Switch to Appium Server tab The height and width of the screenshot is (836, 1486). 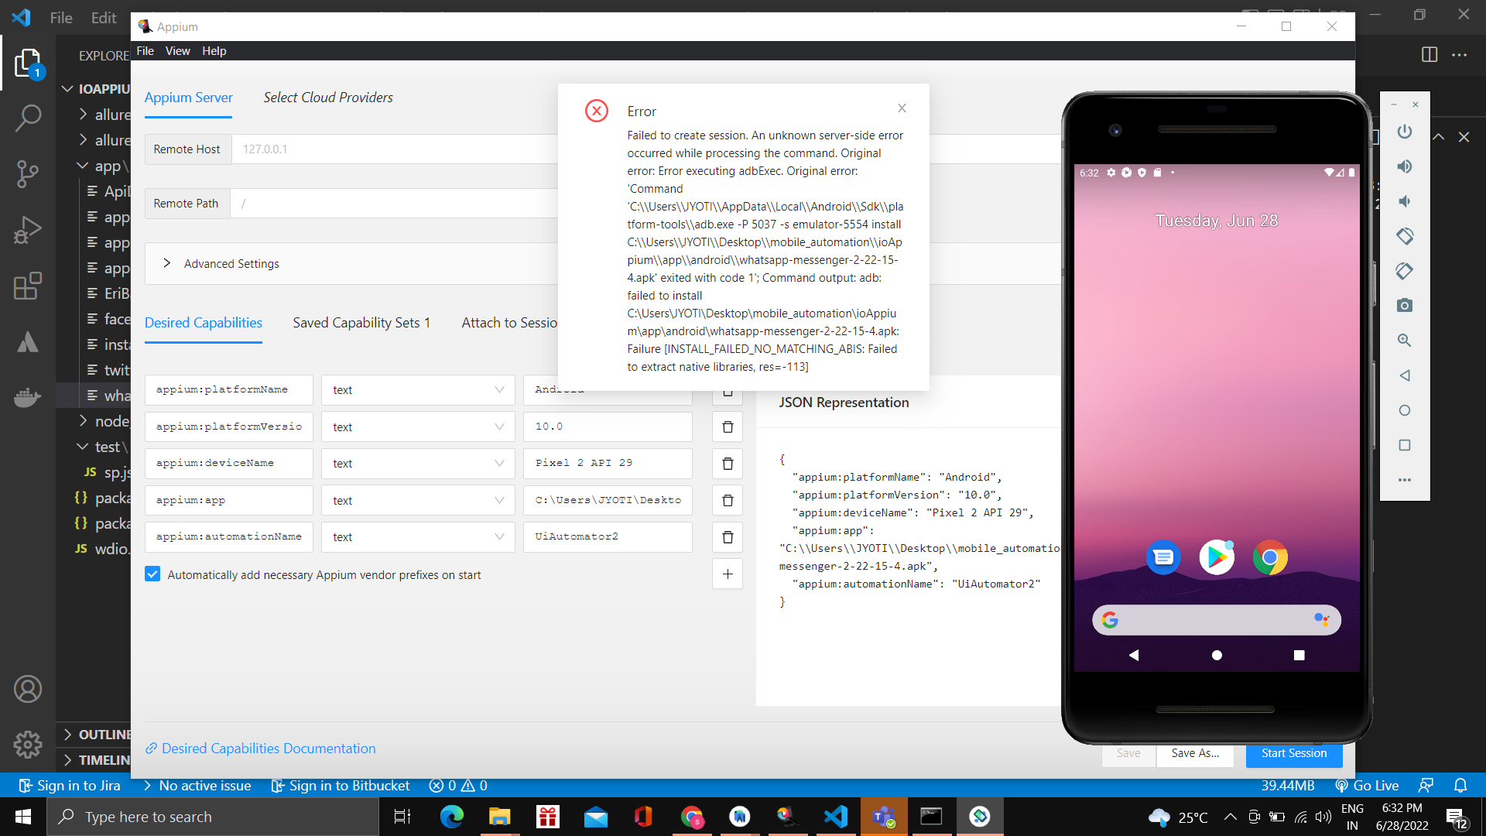(x=188, y=98)
